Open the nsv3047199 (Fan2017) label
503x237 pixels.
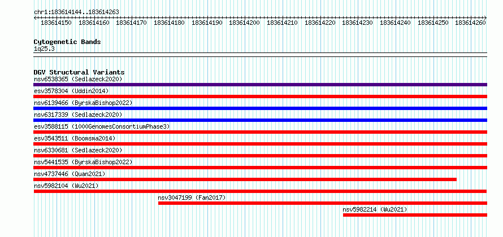192,197
